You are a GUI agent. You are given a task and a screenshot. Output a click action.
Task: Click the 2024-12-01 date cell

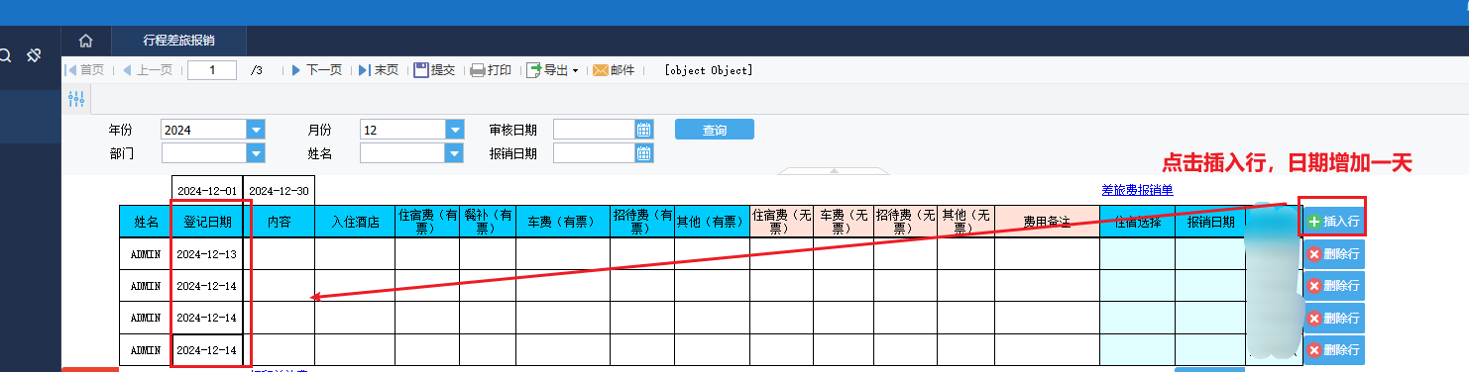point(206,190)
